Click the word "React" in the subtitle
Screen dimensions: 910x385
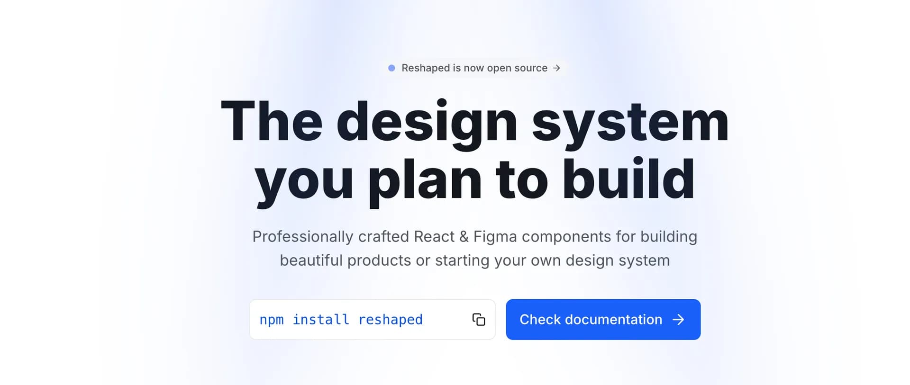(434, 236)
